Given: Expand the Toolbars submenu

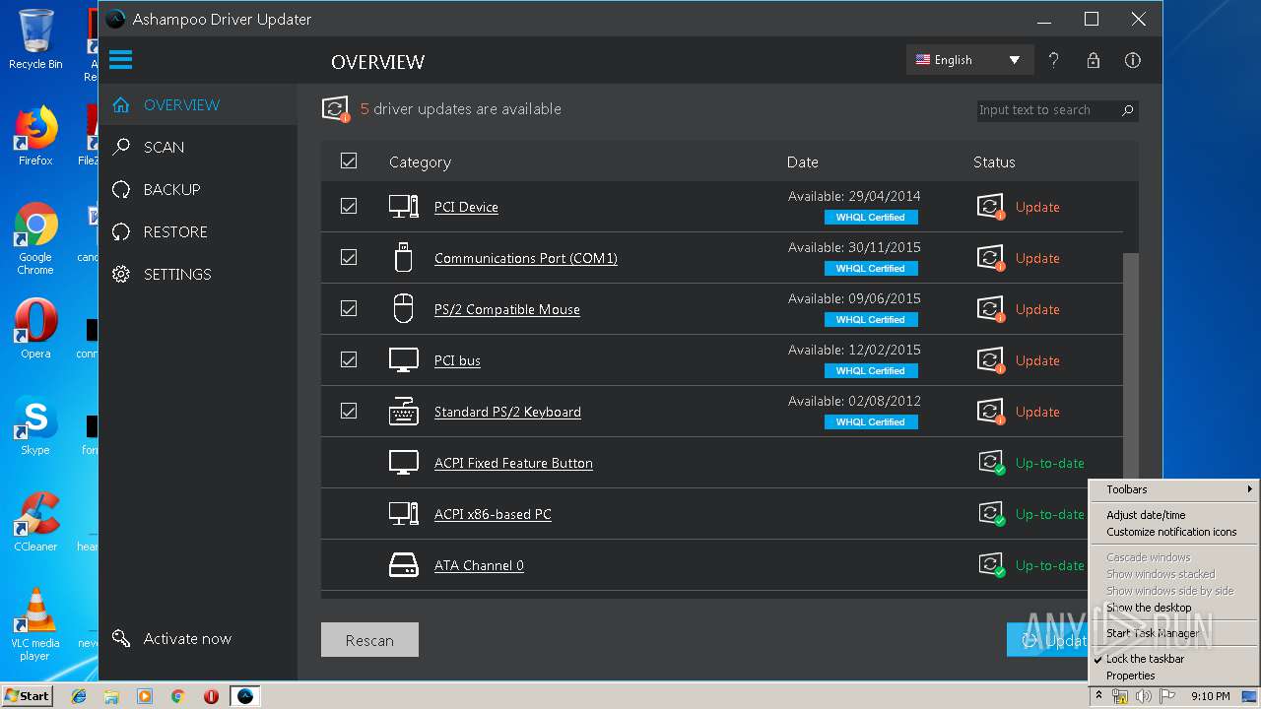Looking at the screenshot, I should tap(1173, 489).
